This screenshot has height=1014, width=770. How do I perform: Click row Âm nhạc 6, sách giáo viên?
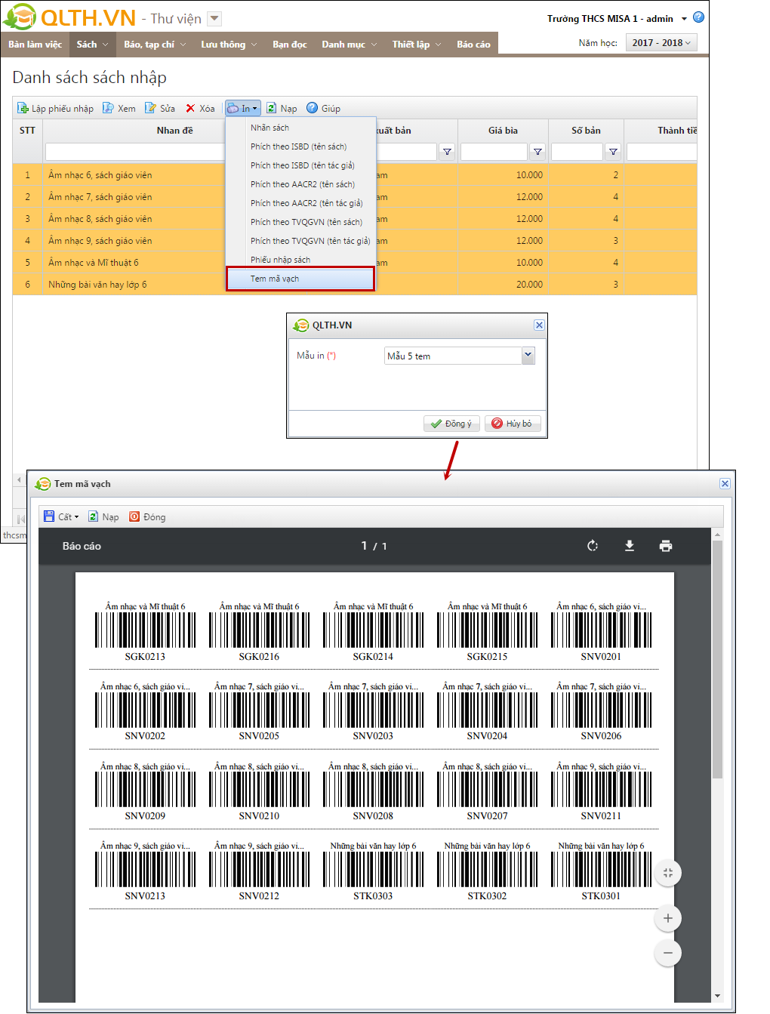pos(355,174)
